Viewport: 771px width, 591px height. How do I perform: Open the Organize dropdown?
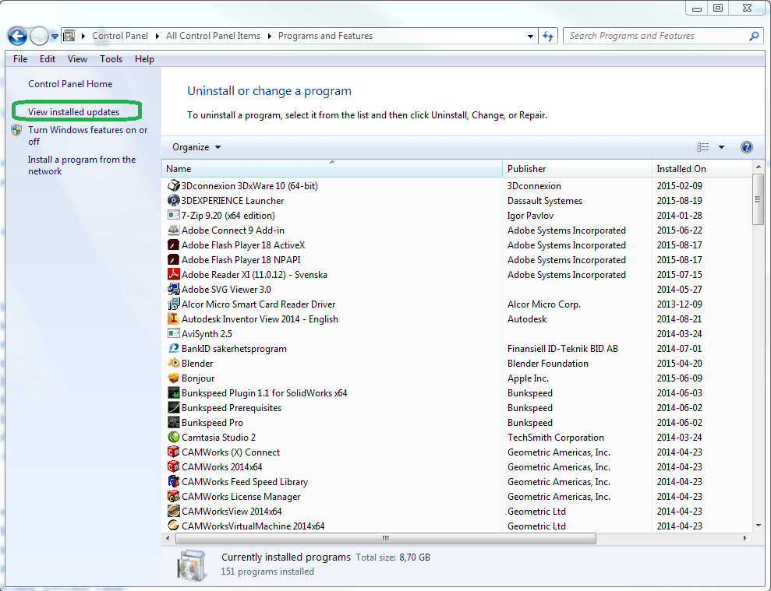[x=196, y=147]
